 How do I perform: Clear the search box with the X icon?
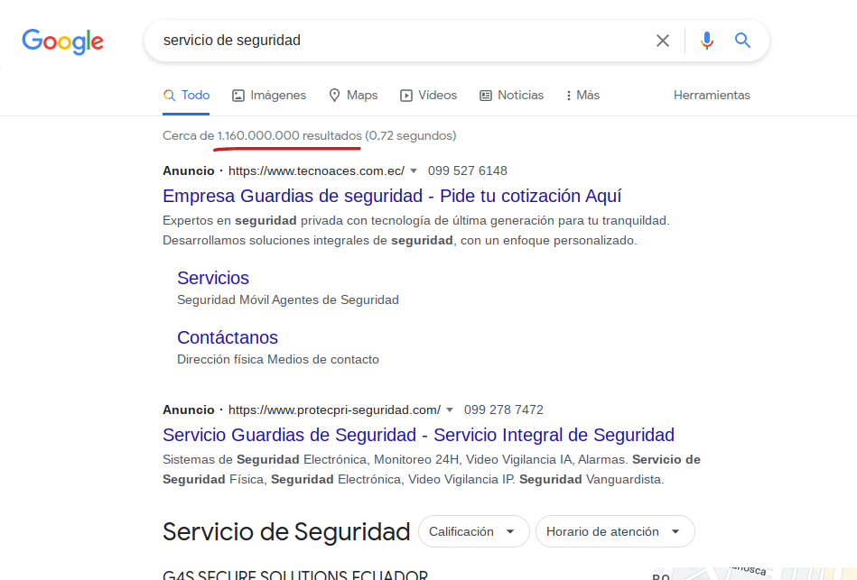pos(663,41)
